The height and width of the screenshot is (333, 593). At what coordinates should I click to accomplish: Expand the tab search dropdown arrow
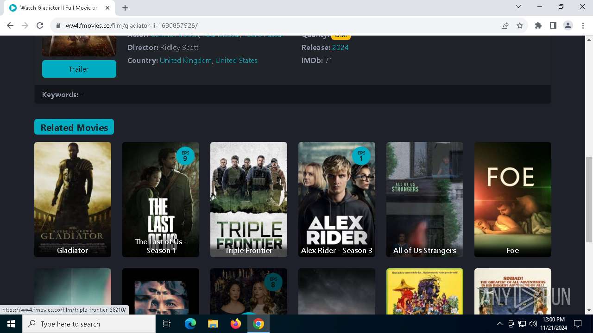pos(518,7)
